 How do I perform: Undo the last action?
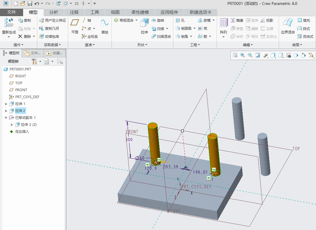[x=37, y=4]
